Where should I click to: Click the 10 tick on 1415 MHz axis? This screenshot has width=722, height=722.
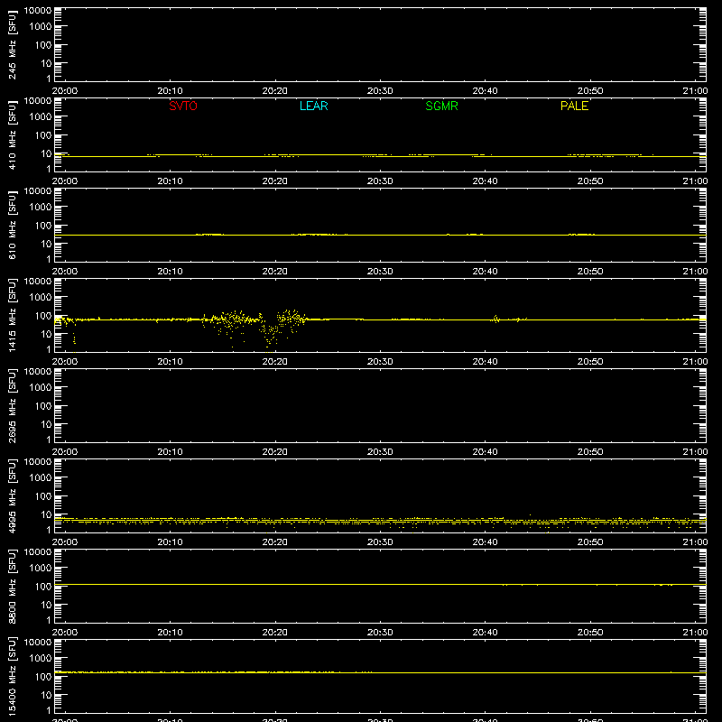[x=47, y=334]
